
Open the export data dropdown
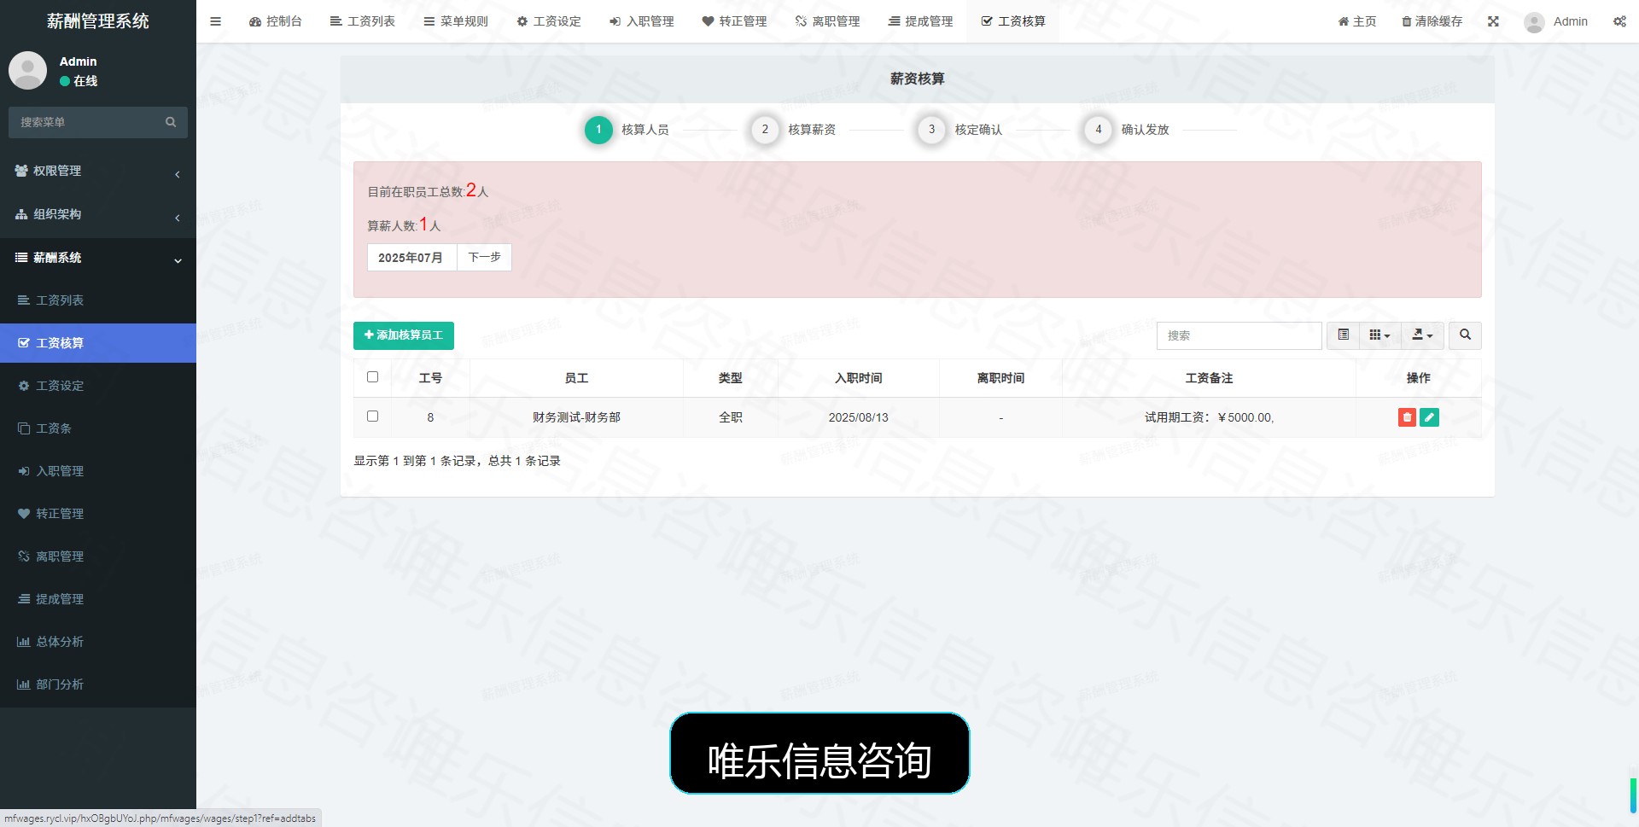1422,335
